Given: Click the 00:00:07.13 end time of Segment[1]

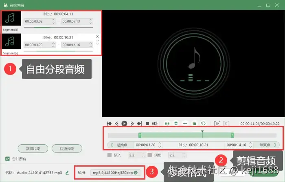Looking at the screenshot, I should coord(75,21).
